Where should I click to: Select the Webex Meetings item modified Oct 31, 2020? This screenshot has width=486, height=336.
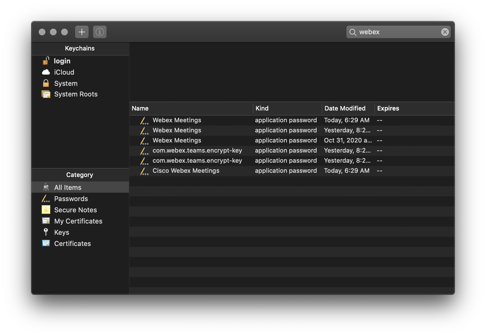click(x=177, y=140)
